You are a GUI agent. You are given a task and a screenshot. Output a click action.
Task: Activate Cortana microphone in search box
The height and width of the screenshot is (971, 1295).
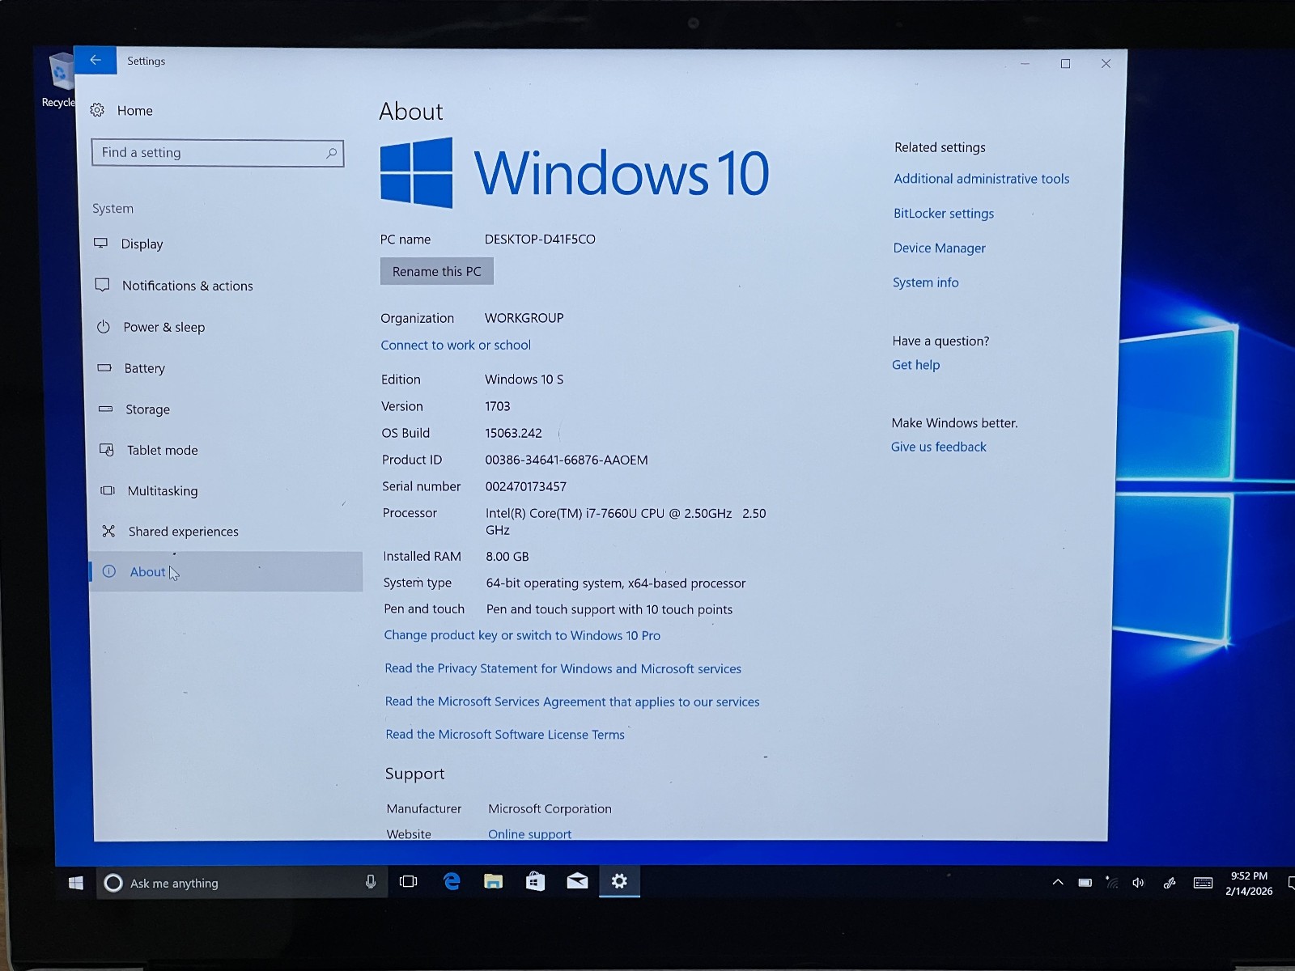pos(371,882)
